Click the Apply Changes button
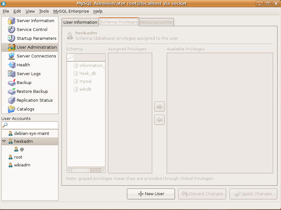This screenshot has height=210, width=281. [x=253, y=194]
